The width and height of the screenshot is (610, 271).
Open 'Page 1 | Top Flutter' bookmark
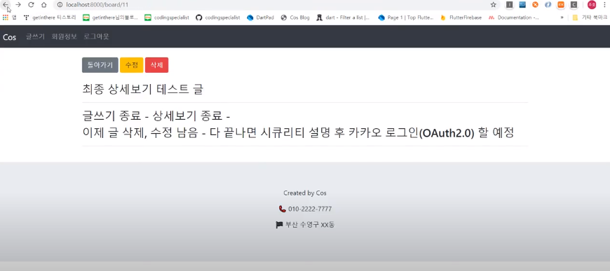tap(406, 18)
